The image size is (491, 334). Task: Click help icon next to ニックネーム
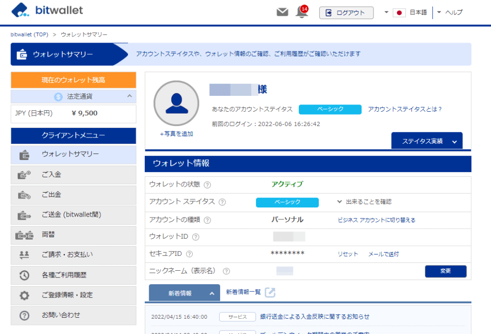(x=226, y=271)
